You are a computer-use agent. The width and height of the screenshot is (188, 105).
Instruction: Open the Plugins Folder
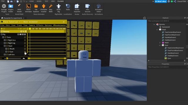click(x=11, y=8)
